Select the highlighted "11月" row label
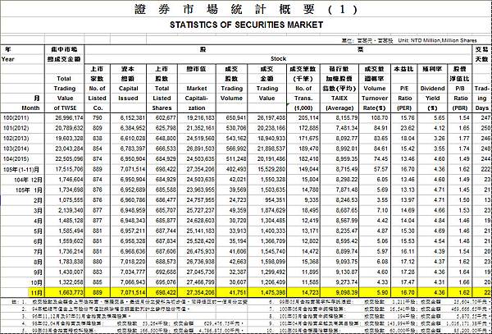 pyautogui.click(x=37, y=293)
